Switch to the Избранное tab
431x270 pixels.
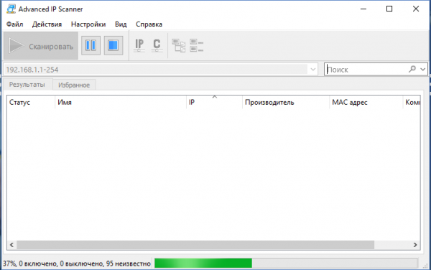click(74, 85)
